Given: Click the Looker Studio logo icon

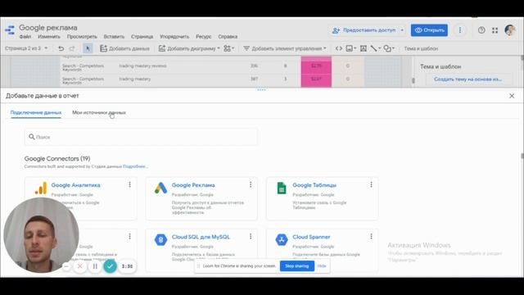Looking at the screenshot, I should pos(10,30).
